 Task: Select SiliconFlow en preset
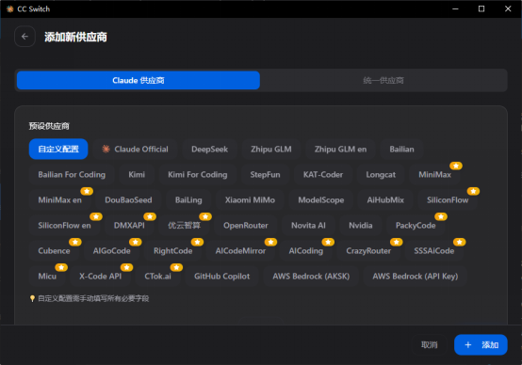click(x=64, y=226)
